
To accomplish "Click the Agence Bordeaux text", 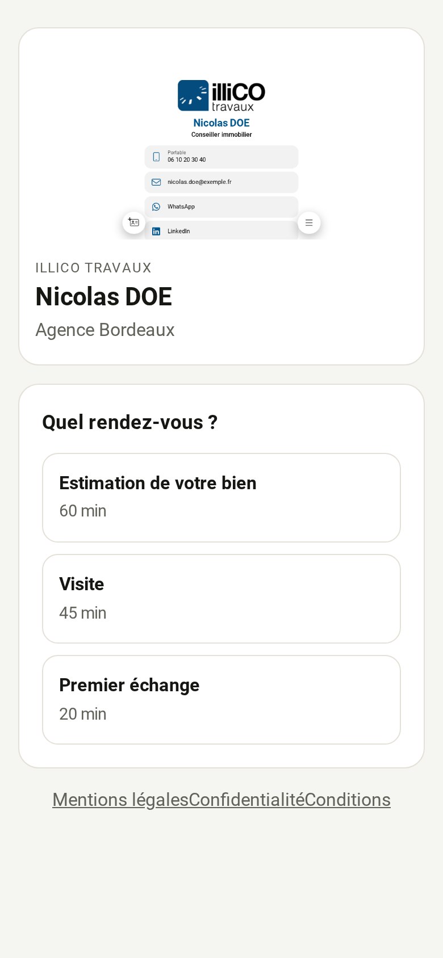I will pos(105,330).
